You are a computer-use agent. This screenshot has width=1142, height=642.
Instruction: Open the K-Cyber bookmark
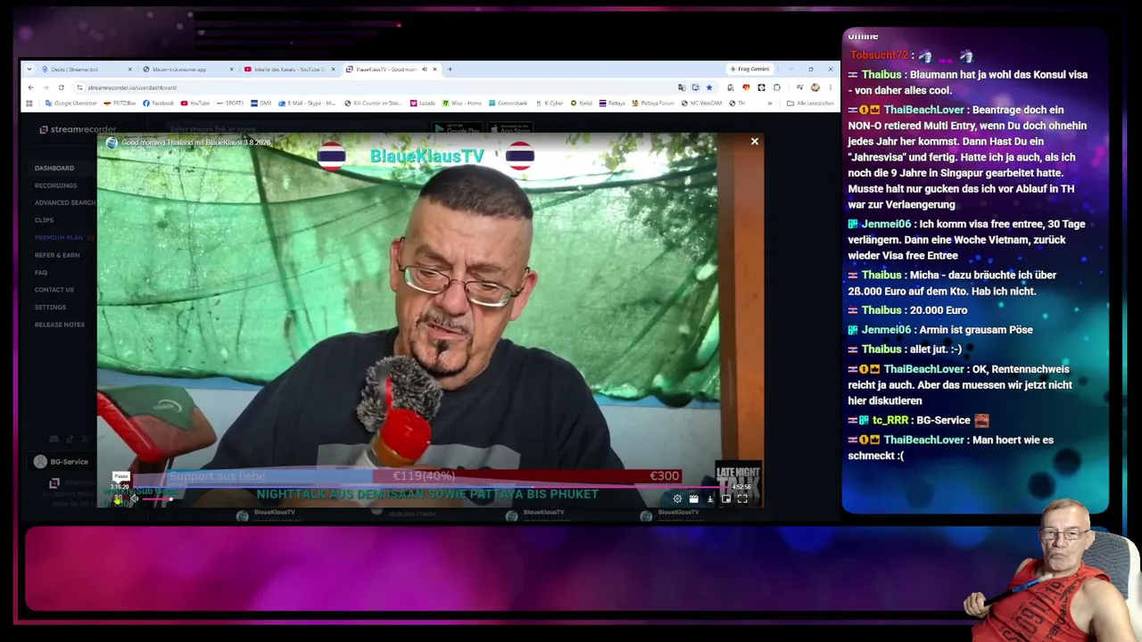(x=550, y=103)
